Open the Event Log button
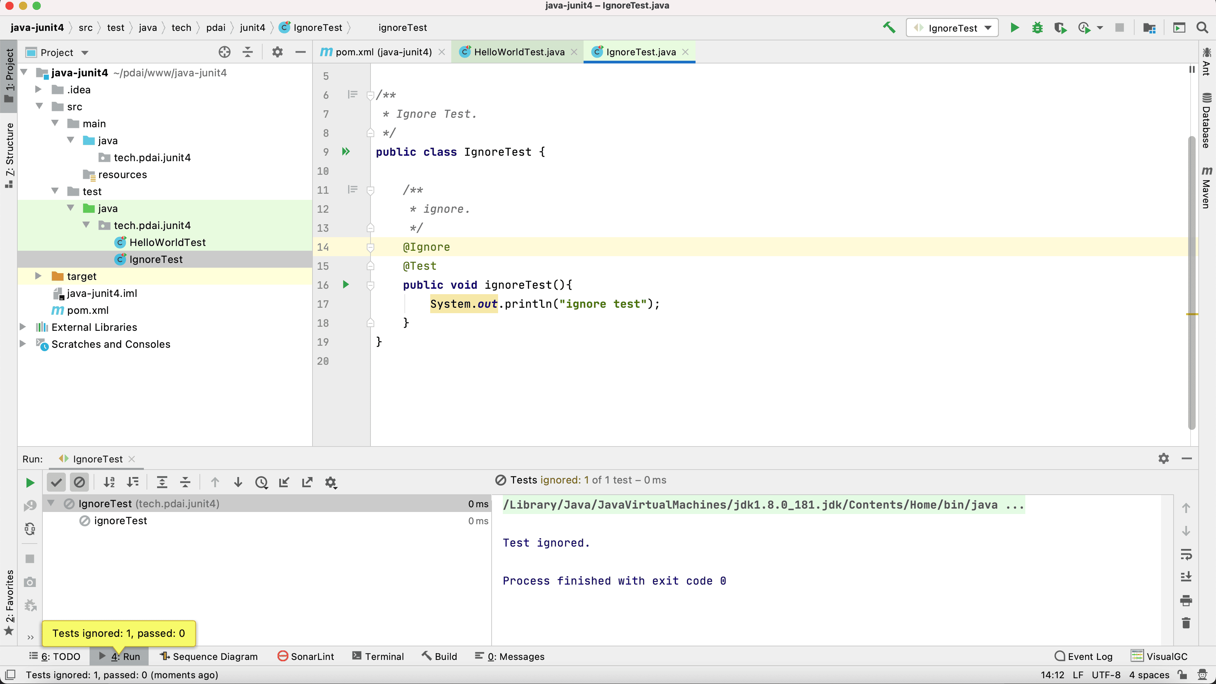This screenshot has width=1216, height=684. tap(1083, 656)
